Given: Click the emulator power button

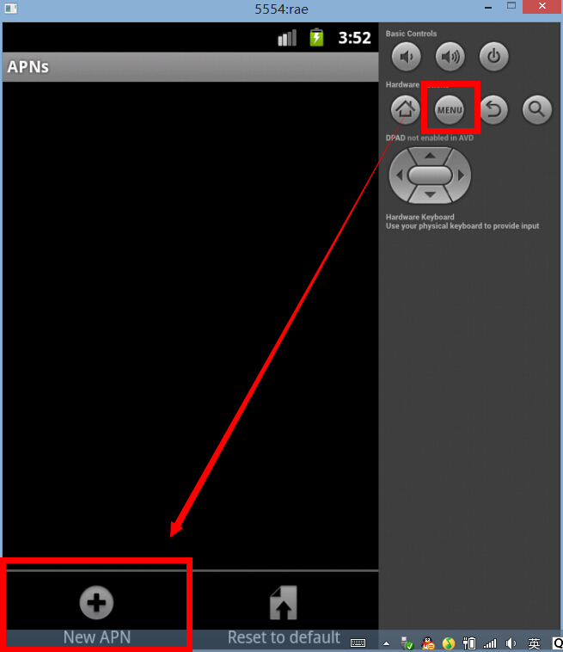Looking at the screenshot, I should (x=493, y=56).
